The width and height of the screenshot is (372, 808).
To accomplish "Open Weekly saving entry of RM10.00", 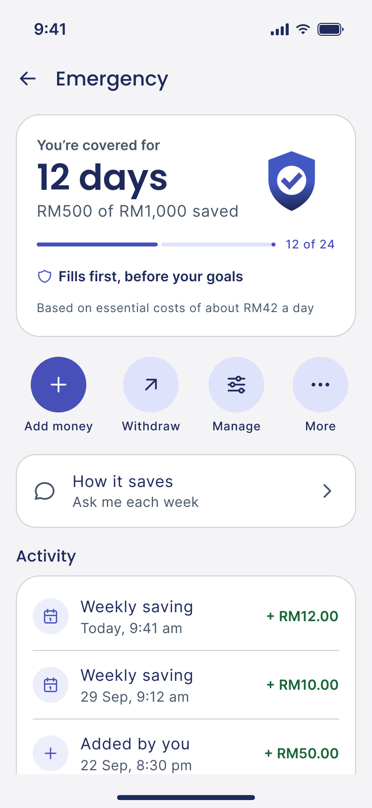I will point(186,685).
